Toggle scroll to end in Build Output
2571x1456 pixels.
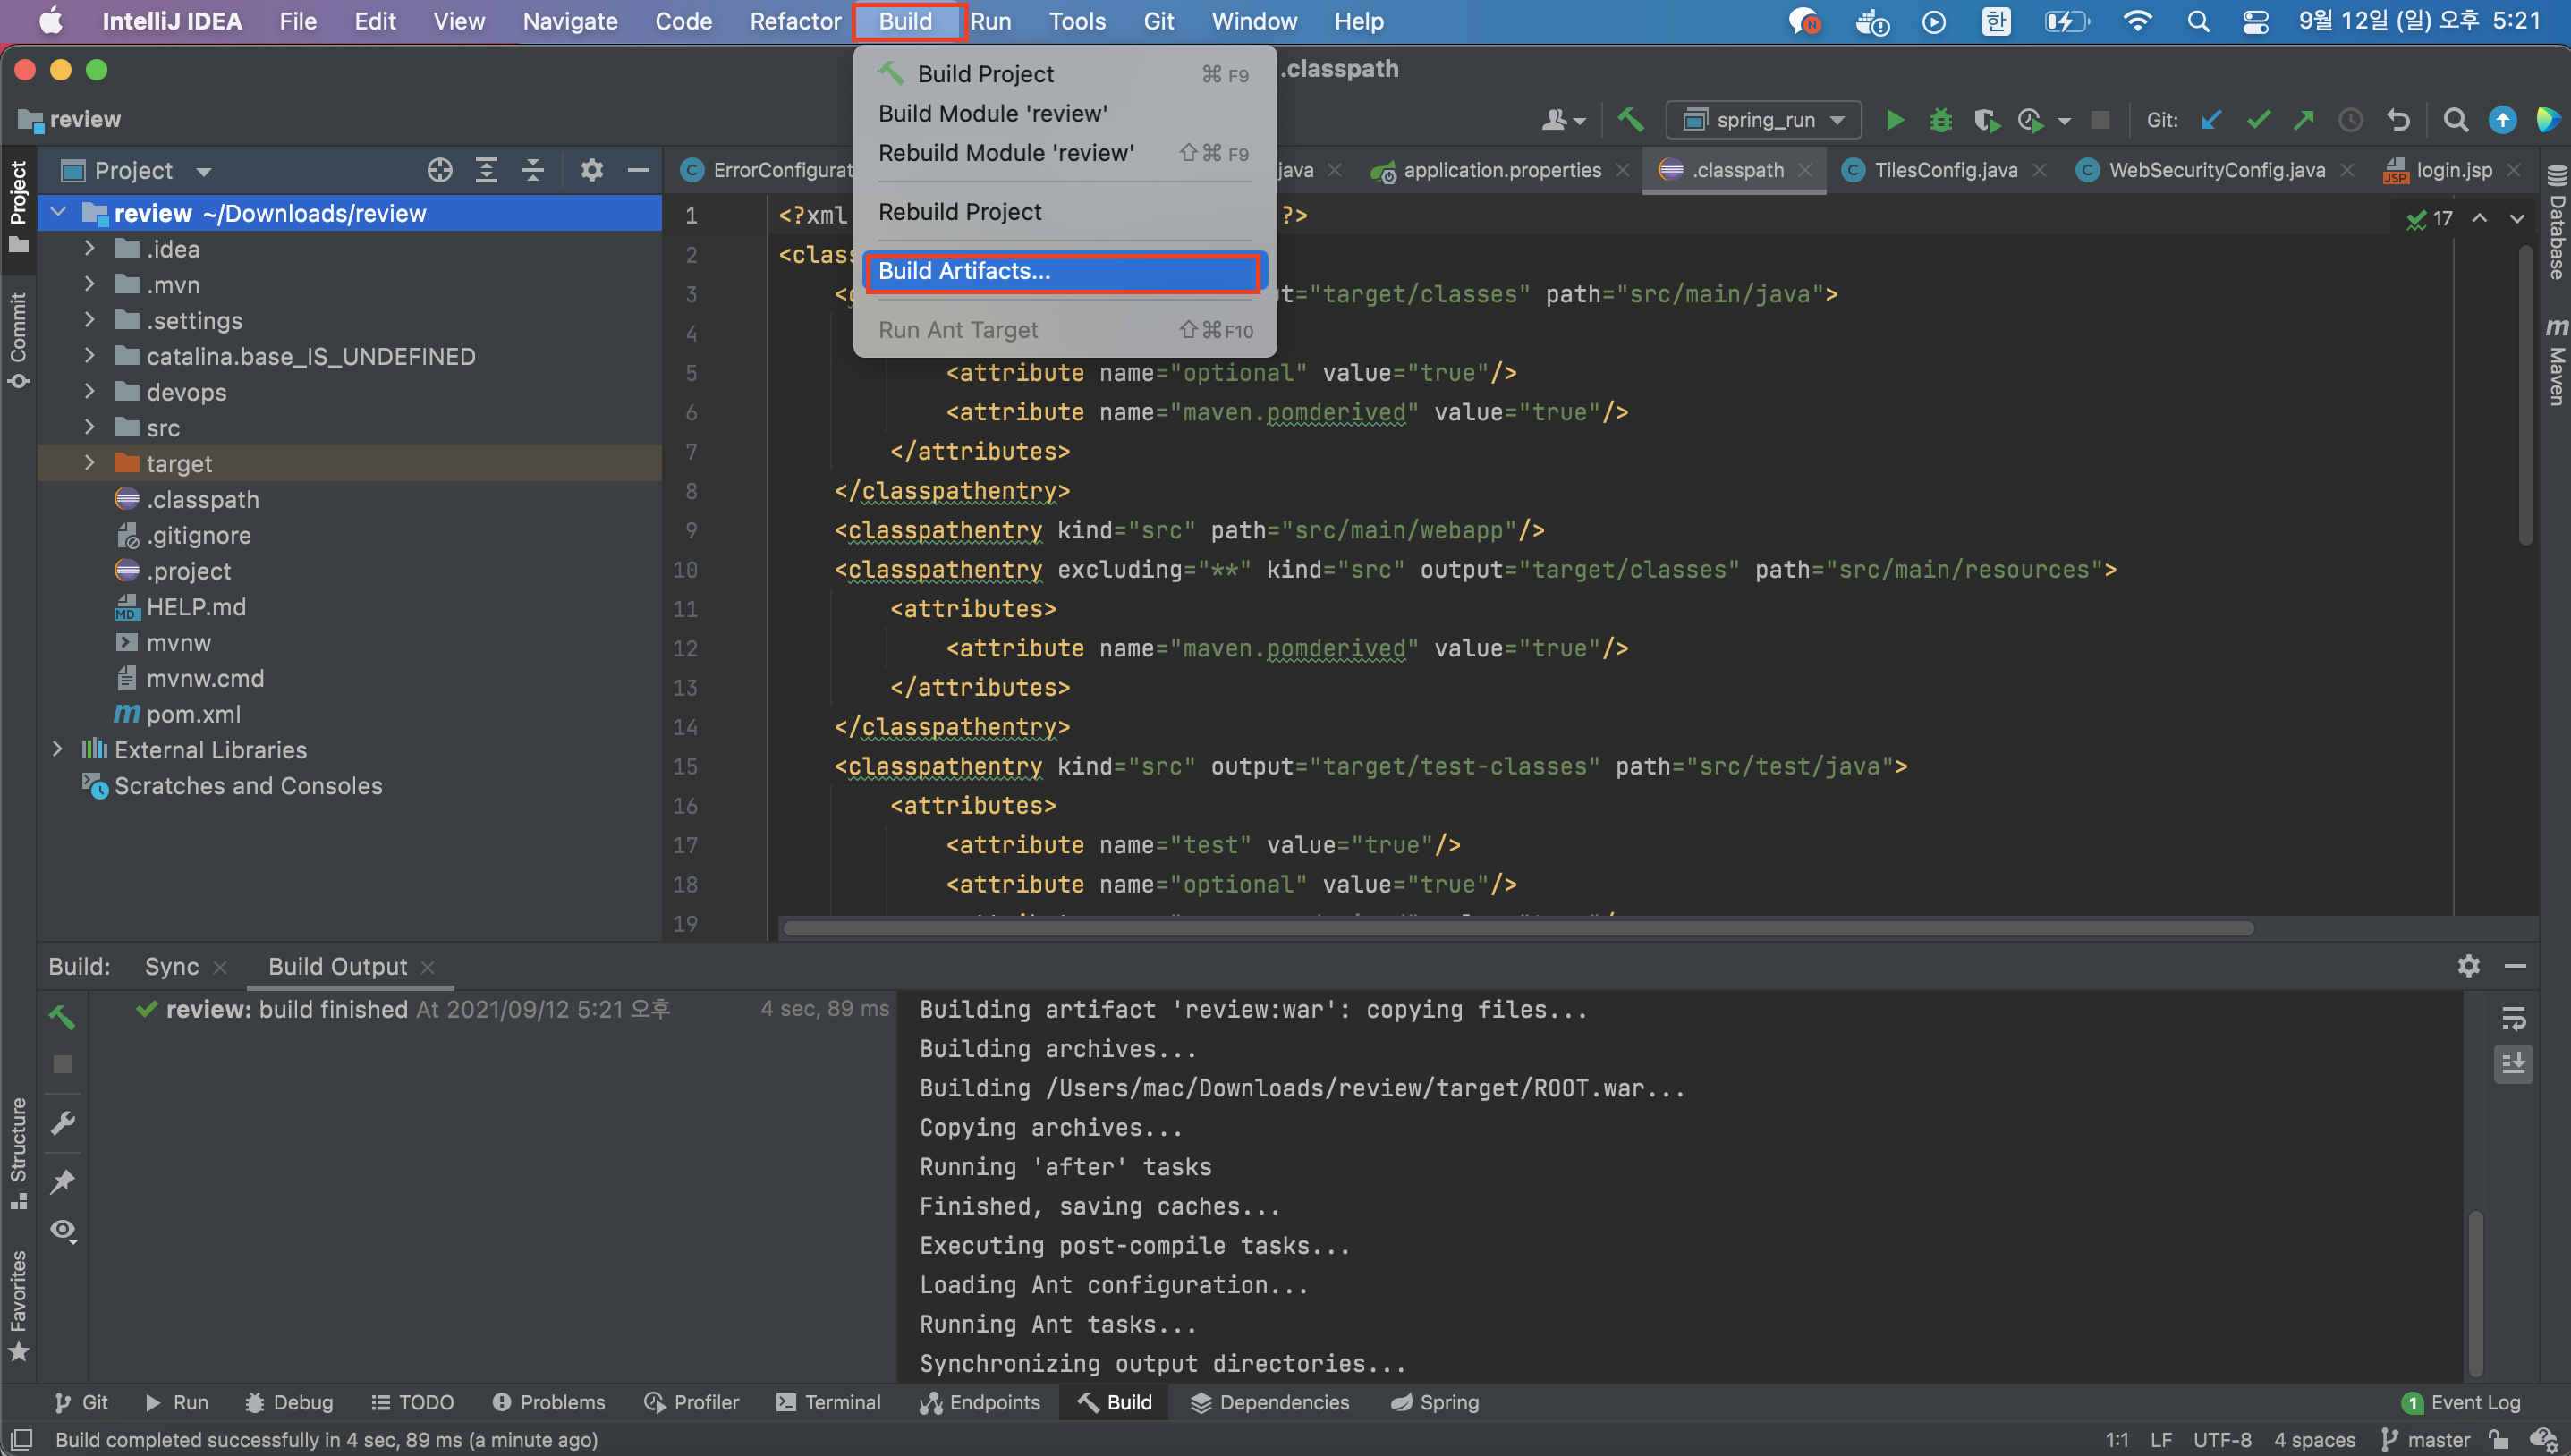pyautogui.click(x=2513, y=1063)
